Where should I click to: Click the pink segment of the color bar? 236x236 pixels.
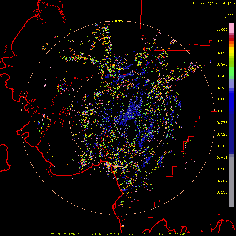click(232, 28)
